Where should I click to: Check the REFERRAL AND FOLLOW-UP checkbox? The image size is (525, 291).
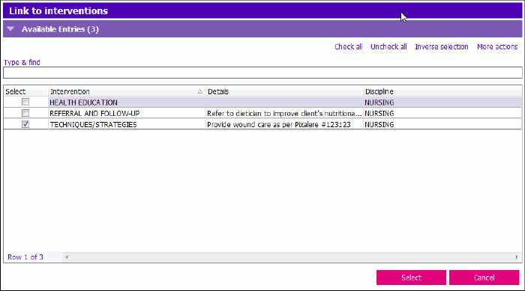(x=25, y=113)
